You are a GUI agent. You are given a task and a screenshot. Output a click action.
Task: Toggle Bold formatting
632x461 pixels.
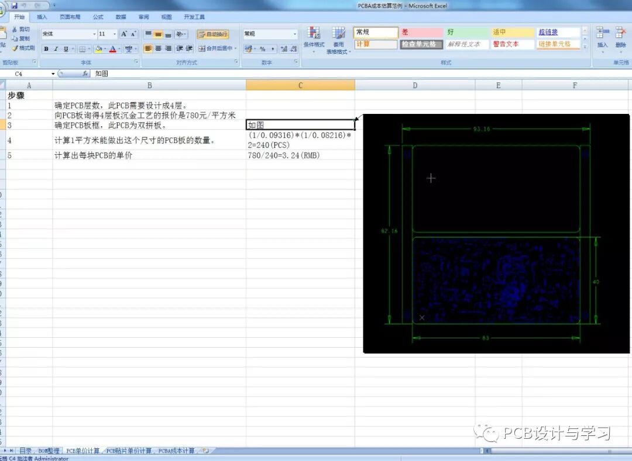pos(46,49)
